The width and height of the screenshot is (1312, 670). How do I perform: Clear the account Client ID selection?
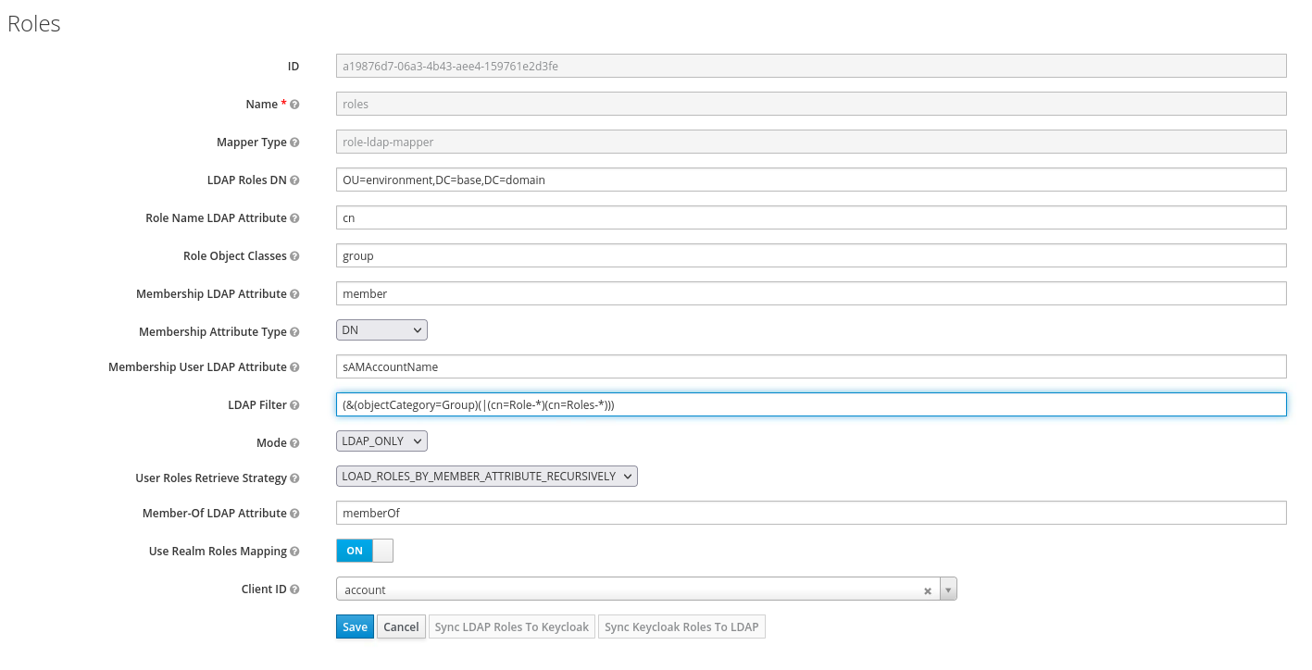[x=927, y=590]
